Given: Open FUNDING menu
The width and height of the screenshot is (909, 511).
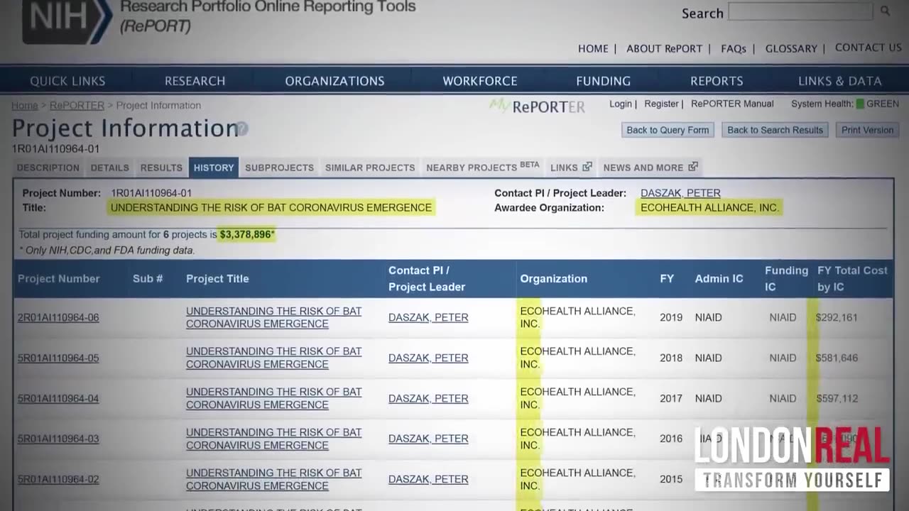Looking at the screenshot, I should click(x=603, y=81).
